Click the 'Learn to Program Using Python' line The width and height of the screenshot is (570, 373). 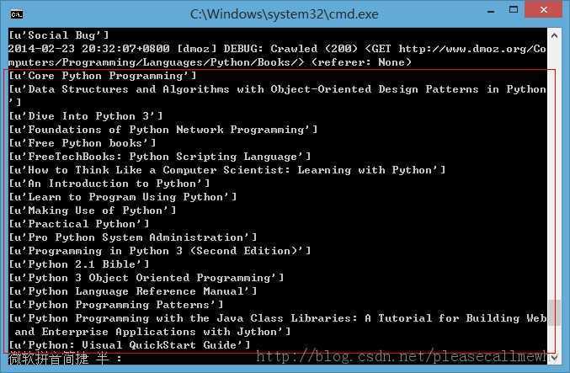(123, 197)
